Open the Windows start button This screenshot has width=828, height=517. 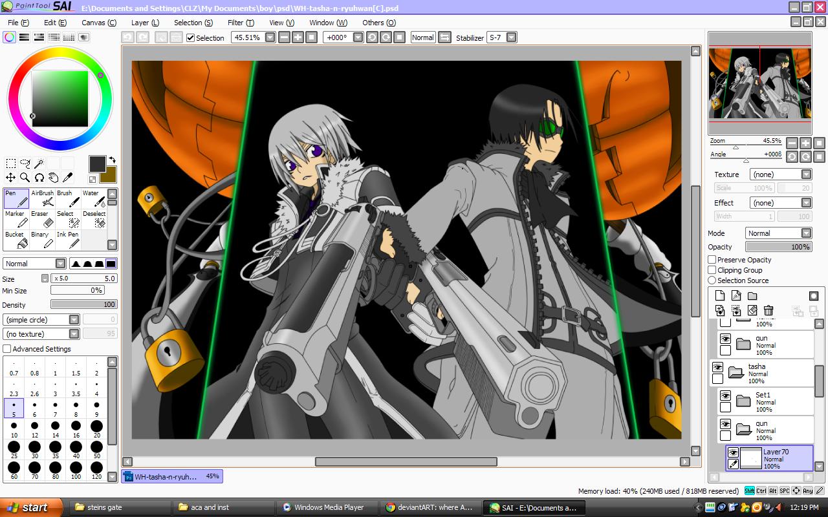click(x=31, y=507)
